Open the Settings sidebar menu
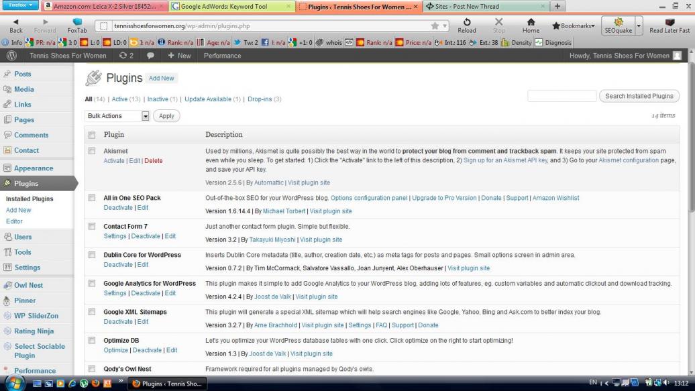695x391 pixels. (27, 268)
